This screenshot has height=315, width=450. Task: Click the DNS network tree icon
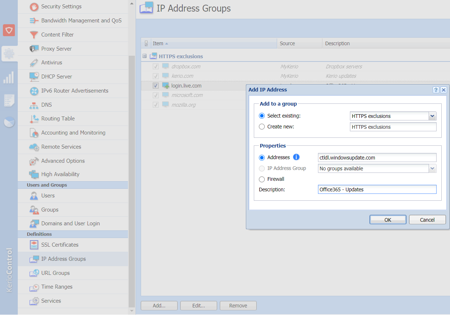click(34, 105)
